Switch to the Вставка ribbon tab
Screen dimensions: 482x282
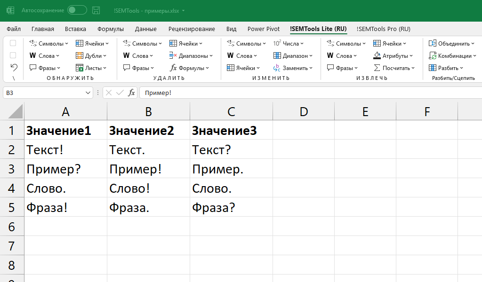[x=75, y=29]
